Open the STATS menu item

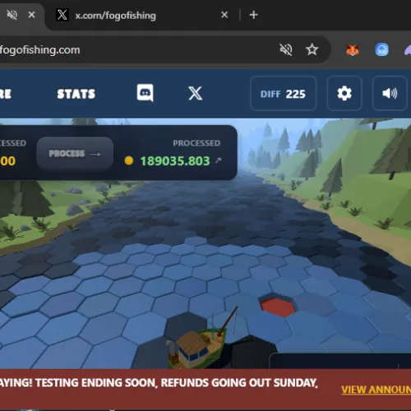click(76, 94)
